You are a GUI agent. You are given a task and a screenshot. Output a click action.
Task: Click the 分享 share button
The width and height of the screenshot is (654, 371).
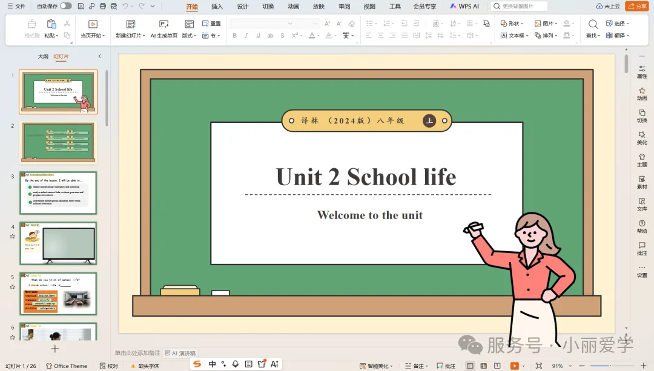pos(636,6)
